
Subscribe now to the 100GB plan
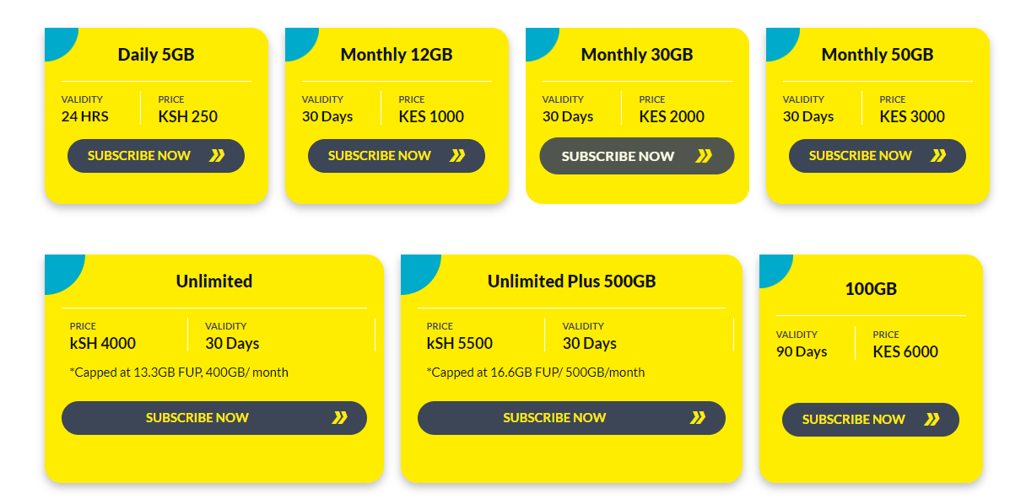click(x=870, y=419)
